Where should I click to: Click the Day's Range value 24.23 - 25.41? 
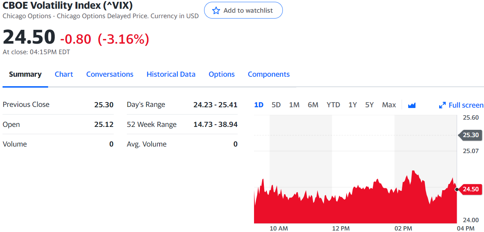[x=215, y=105]
